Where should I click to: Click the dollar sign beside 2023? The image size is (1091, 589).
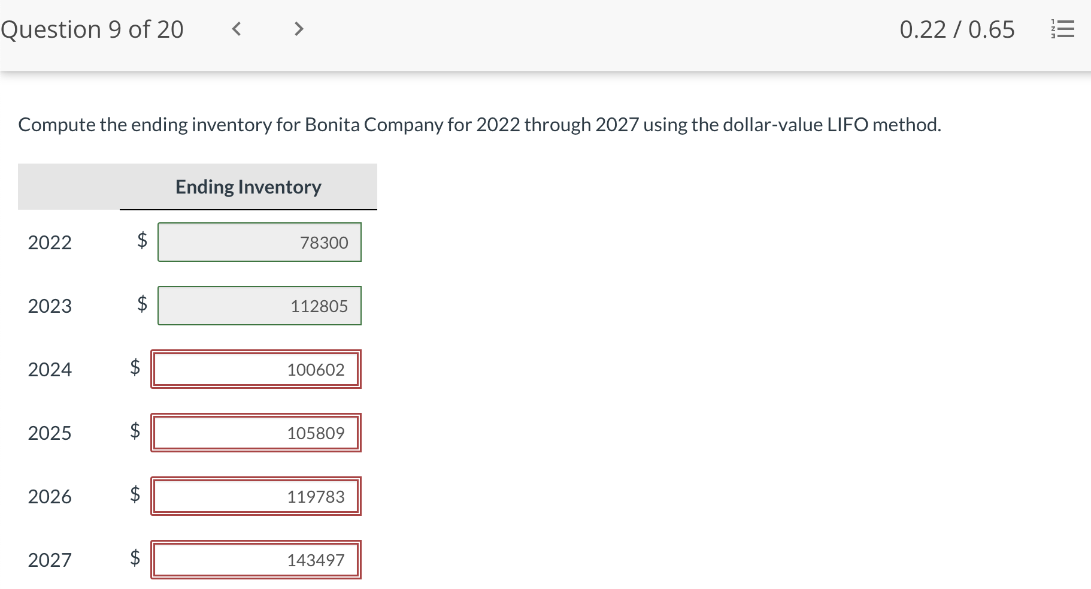point(142,303)
